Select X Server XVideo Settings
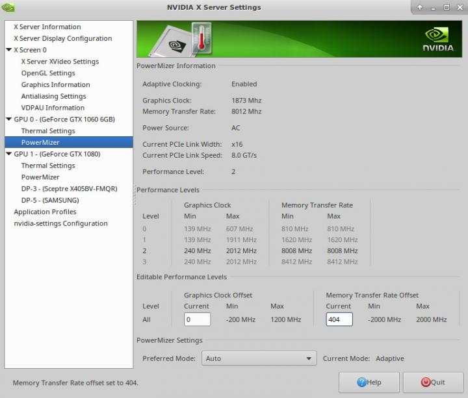This screenshot has width=468, height=398. [60, 62]
